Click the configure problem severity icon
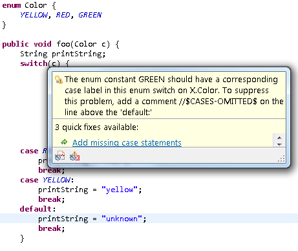The image size is (298, 251). pos(74,156)
